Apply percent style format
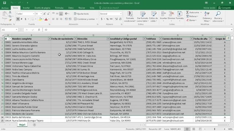Screen dimensions: 234x131 click(x=107, y=19)
